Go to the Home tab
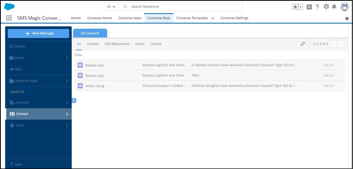 point(76,18)
